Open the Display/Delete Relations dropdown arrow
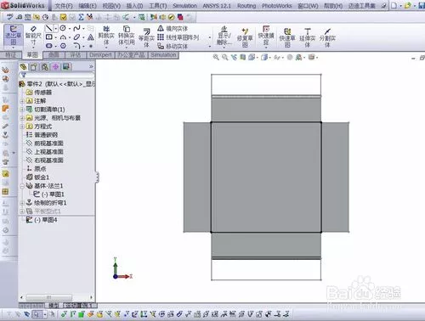425x321 pixels. [x=224, y=48]
